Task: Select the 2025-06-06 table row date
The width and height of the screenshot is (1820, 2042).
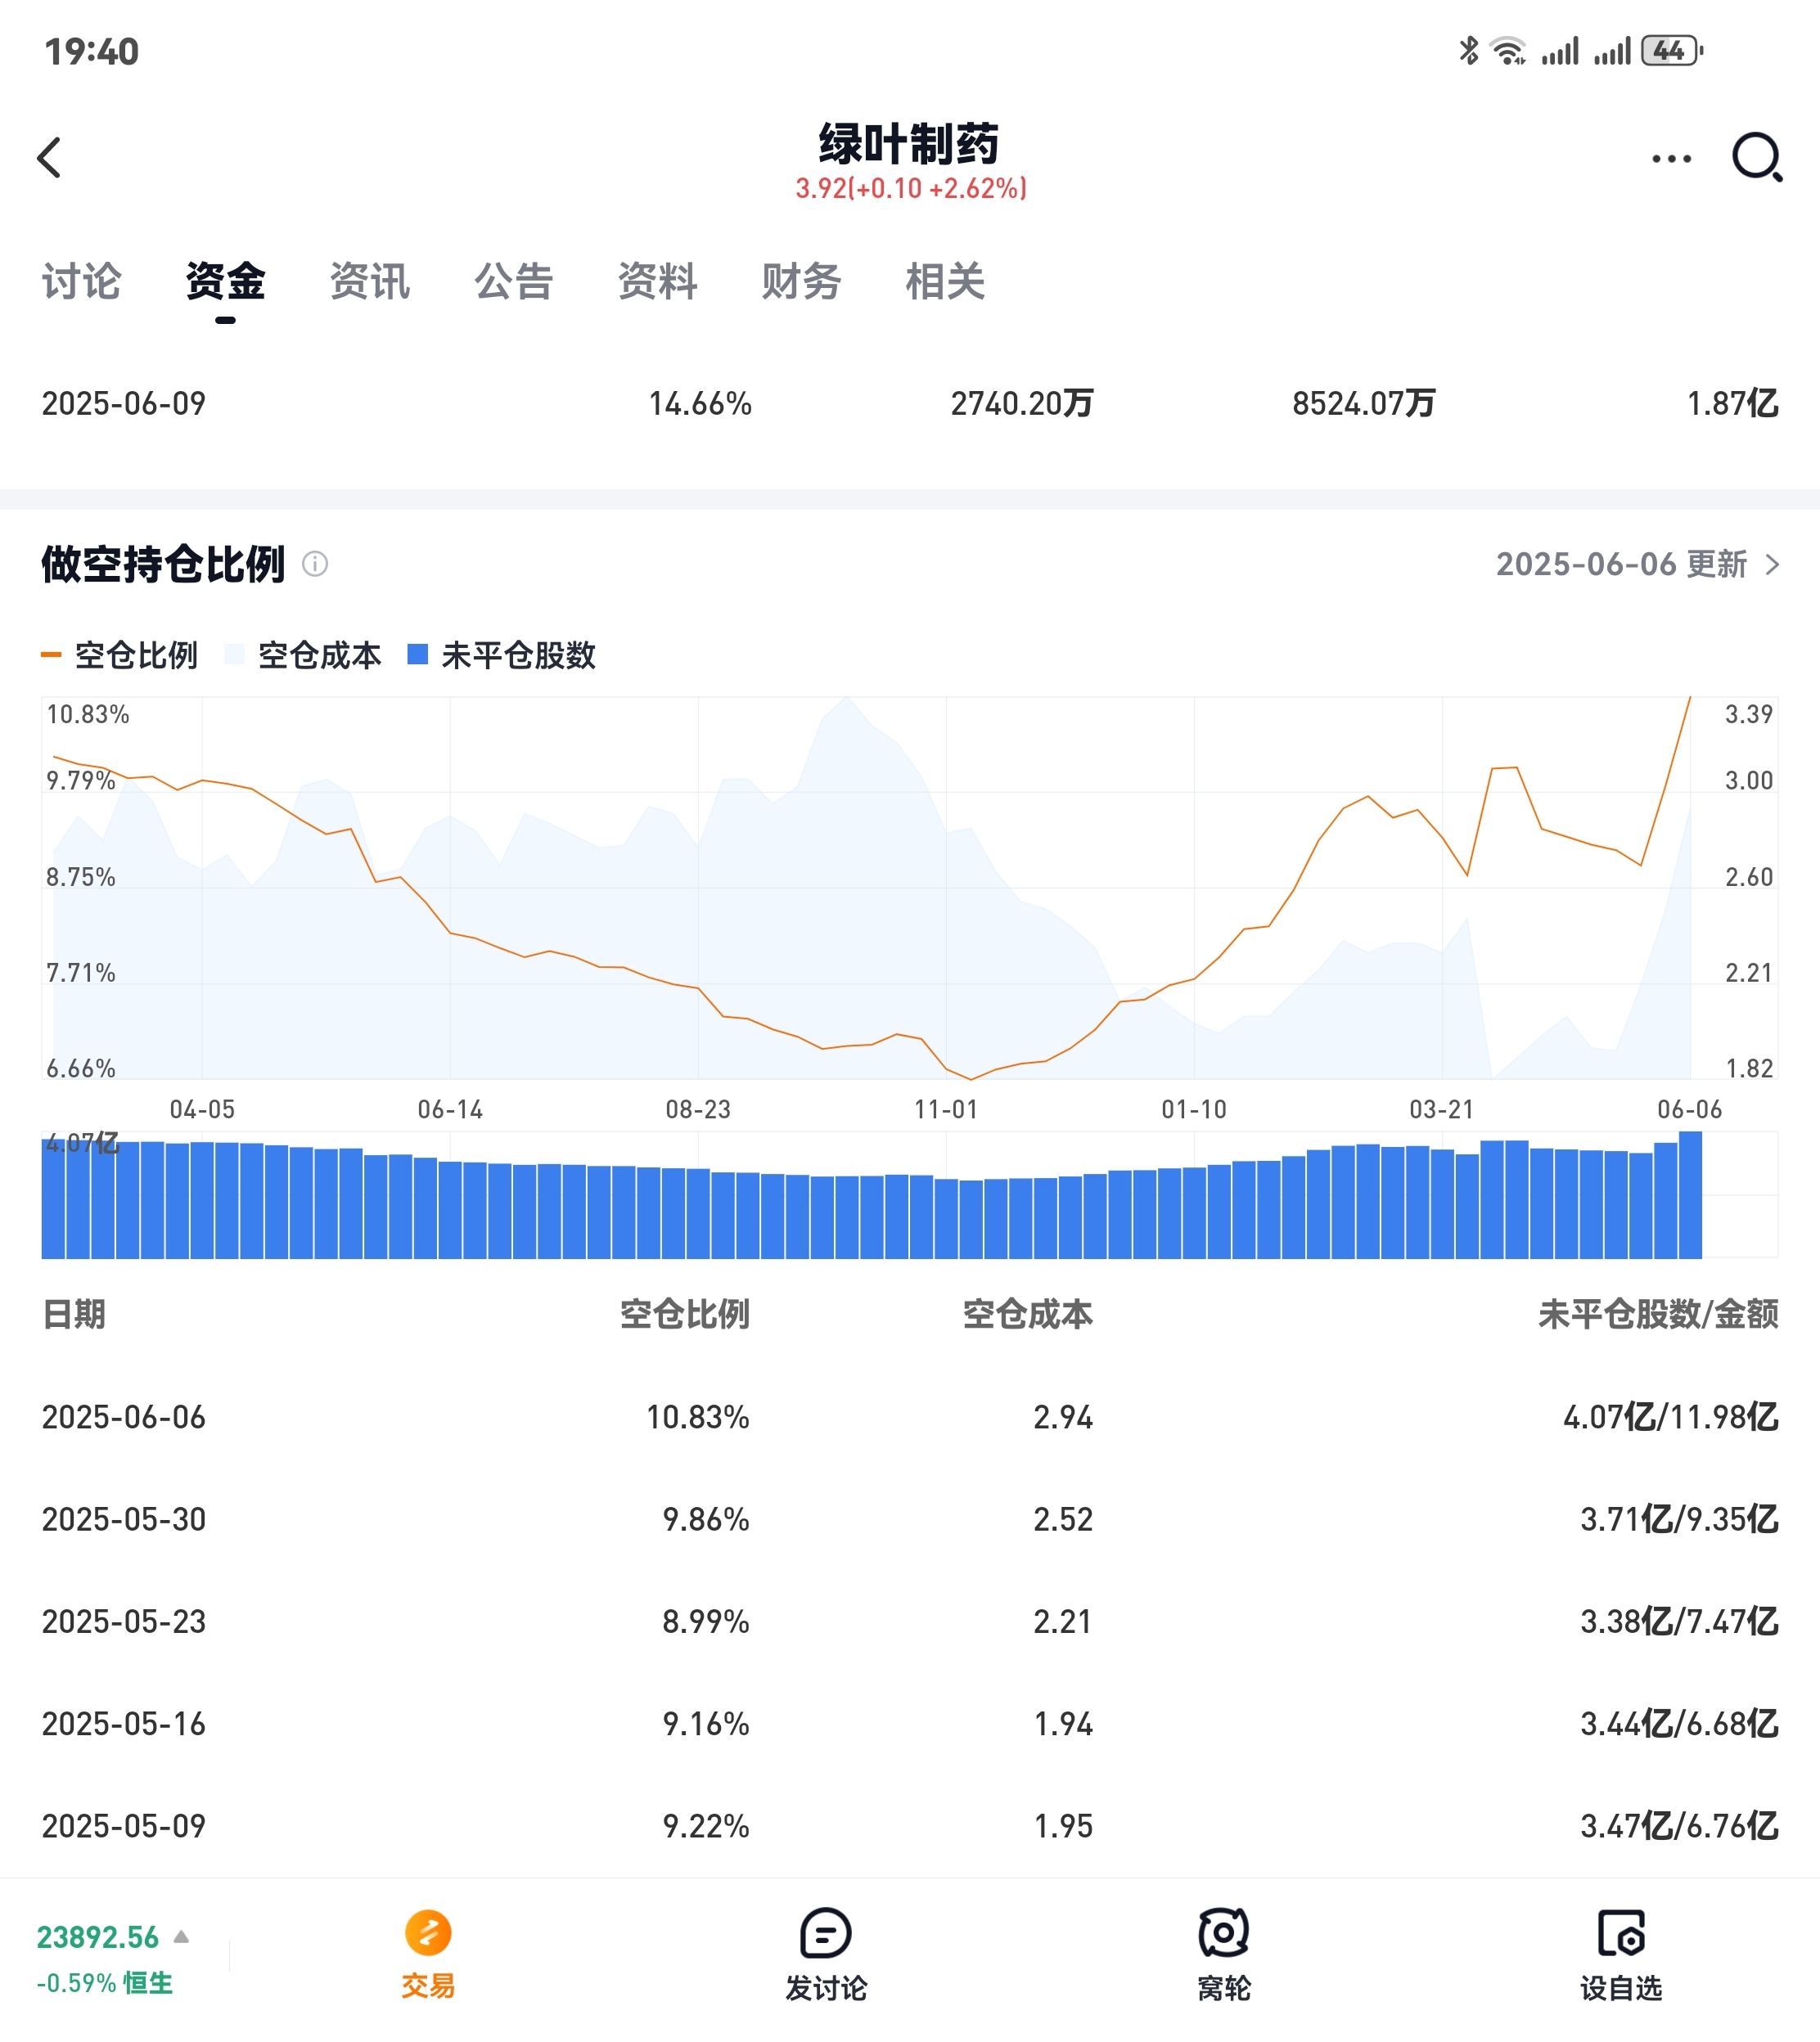Action: click(124, 1417)
